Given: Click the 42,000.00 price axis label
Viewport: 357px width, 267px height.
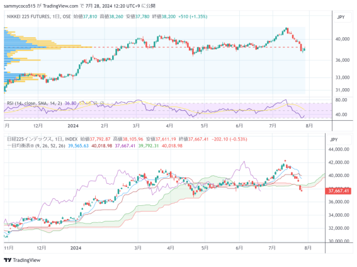Looking at the screenshot, I should 339,162.
